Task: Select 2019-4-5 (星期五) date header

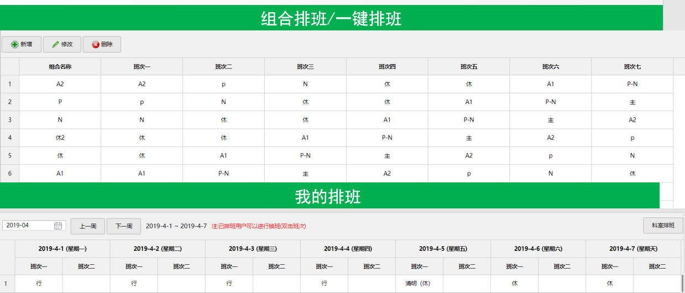Action: pos(443,249)
